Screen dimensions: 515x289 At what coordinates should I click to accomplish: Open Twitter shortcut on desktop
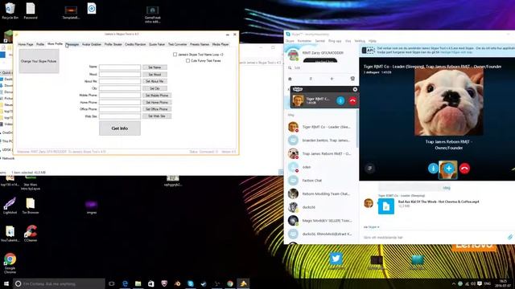click(336, 260)
